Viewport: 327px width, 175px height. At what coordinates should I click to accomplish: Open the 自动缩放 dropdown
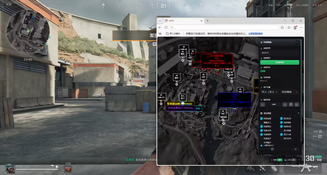289,92
